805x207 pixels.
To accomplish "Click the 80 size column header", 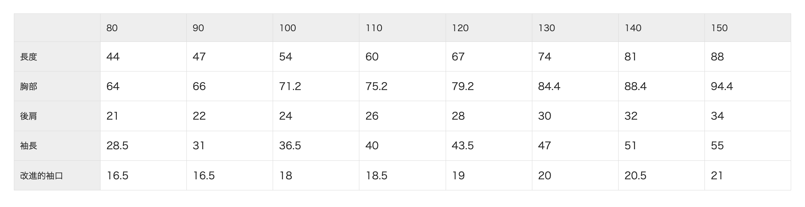I will click(112, 28).
